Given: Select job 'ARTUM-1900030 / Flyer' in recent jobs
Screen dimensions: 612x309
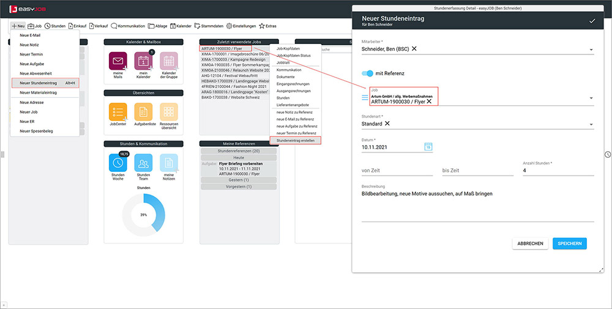Looking at the screenshot, I should pyautogui.click(x=226, y=48).
